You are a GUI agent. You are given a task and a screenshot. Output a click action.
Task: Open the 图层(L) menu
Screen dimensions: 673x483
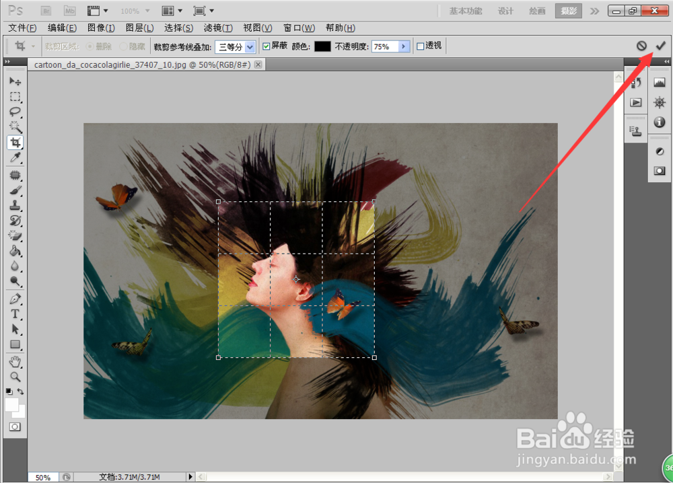coord(139,28)
